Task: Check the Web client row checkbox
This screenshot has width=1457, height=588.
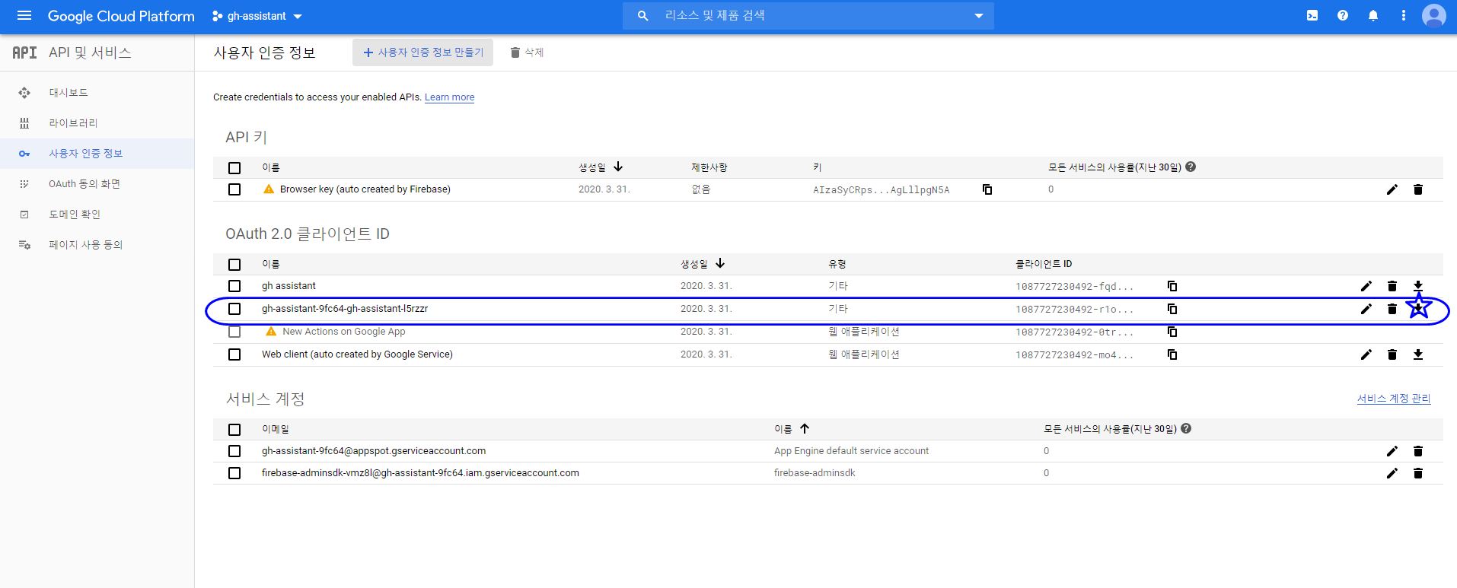Action: 234,354
